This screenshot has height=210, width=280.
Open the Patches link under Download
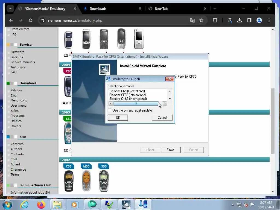click(x=16, y=90)
